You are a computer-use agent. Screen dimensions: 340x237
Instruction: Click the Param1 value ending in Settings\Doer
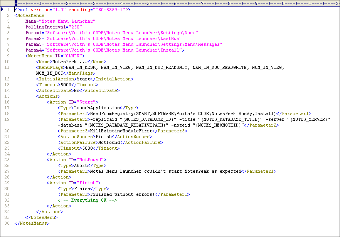pos(121,33)
